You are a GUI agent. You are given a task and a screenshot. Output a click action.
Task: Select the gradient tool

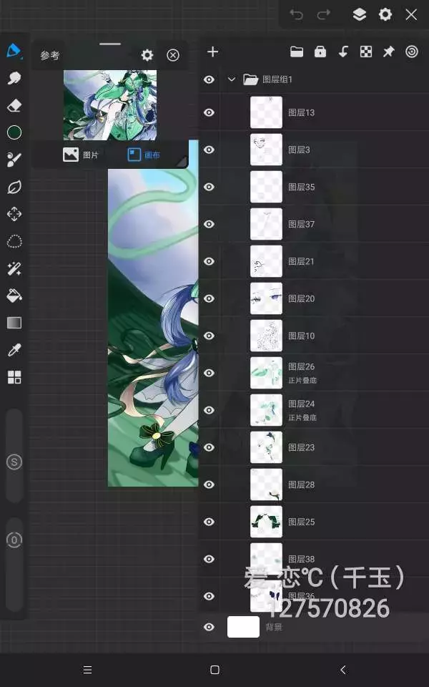pyautogui.click(x=14, y=323)
